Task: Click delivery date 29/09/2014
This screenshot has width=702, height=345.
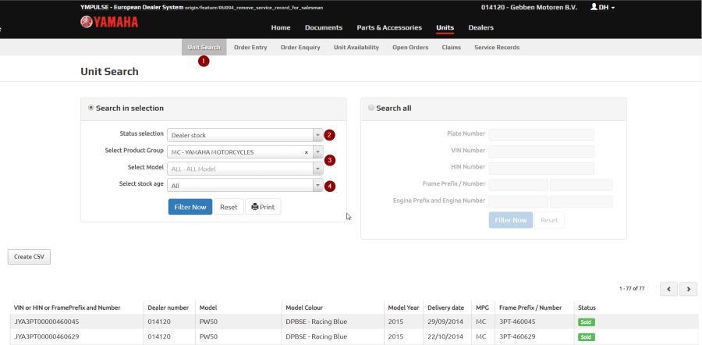Action: (x=445, y=322)
